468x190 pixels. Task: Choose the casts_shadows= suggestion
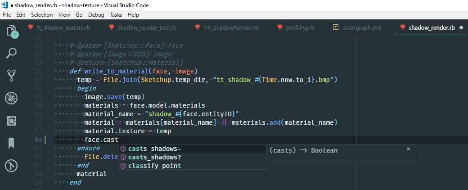[x=155, y=149]
